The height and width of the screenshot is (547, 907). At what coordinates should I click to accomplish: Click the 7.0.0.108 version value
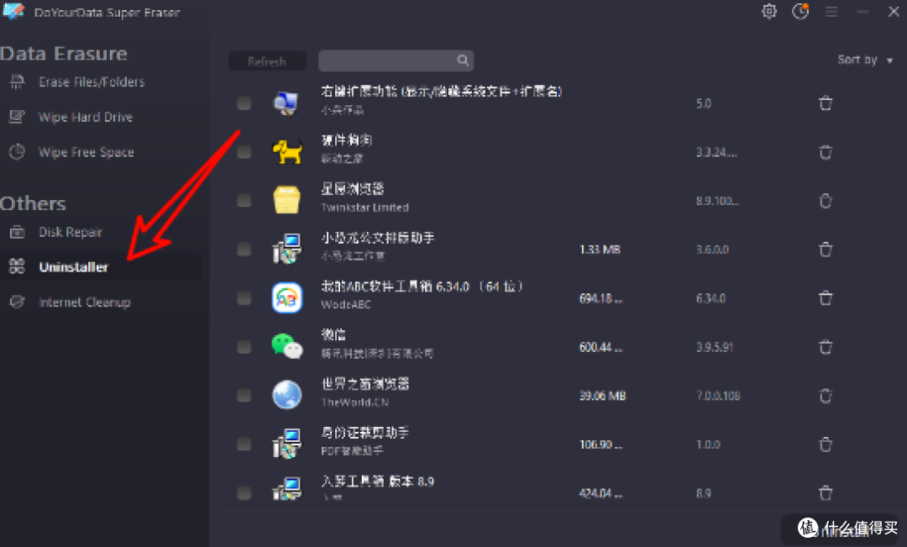pos(718,396)
